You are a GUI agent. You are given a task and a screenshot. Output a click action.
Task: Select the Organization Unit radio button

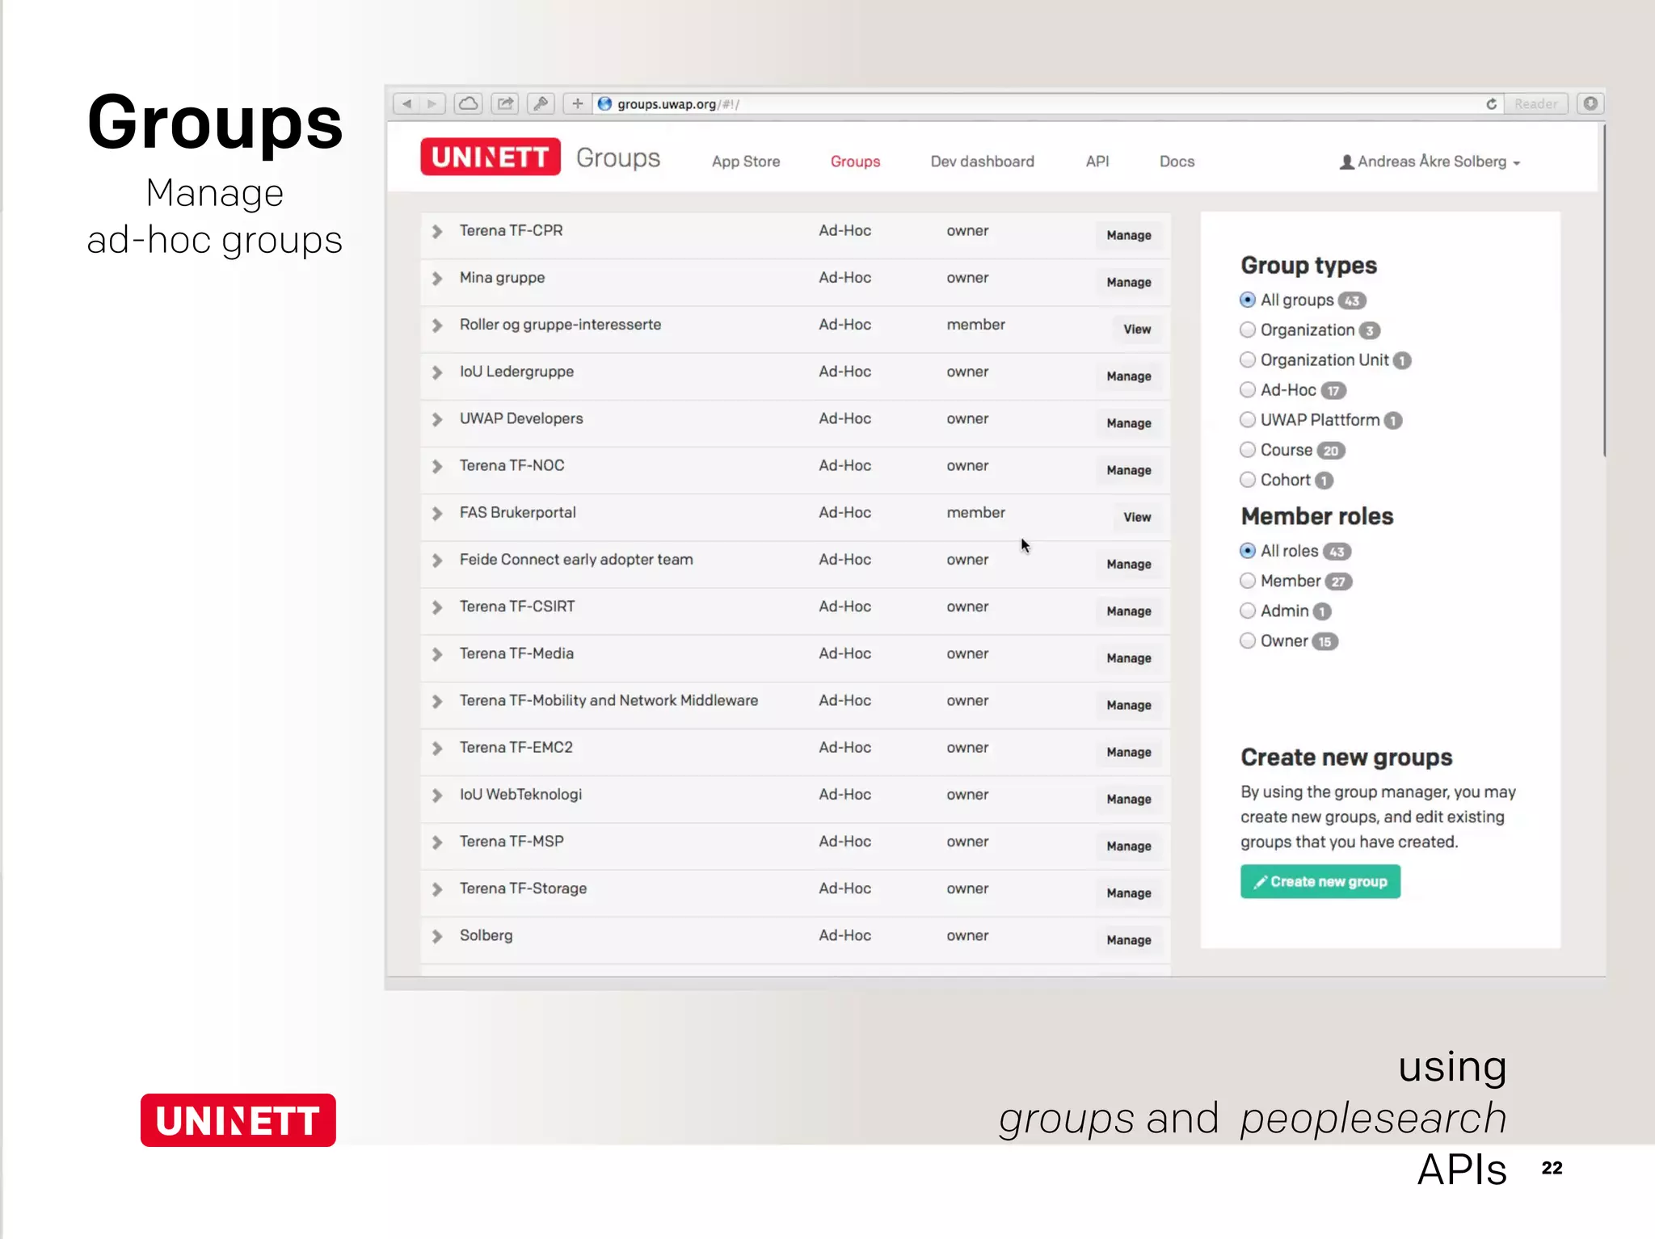point(1247,359)
